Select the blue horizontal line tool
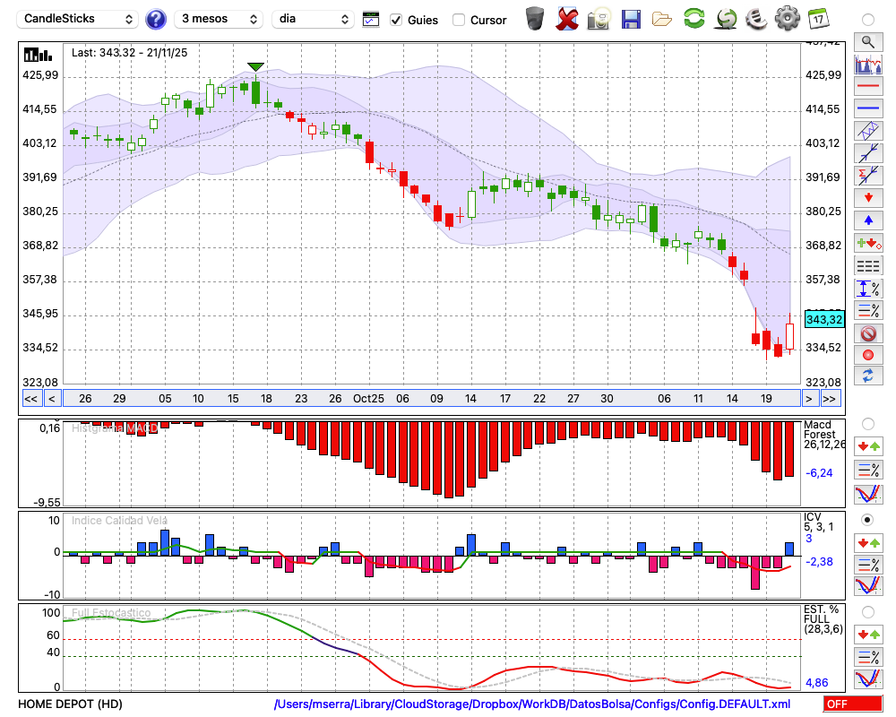Image resolution: width=896 pixels, height=717 pixels. (x=867, y=108)
